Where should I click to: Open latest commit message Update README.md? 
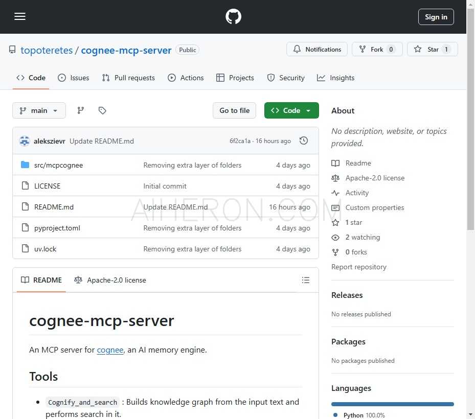click(102, 141)
